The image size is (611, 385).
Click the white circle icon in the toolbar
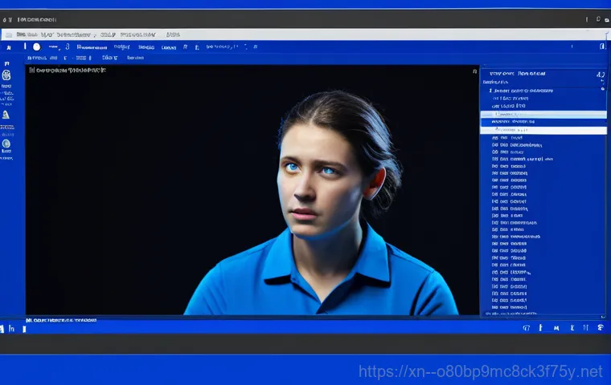tap(37, 47)
